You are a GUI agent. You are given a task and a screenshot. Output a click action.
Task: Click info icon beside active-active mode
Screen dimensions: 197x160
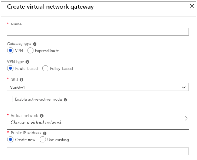(65, 100)
